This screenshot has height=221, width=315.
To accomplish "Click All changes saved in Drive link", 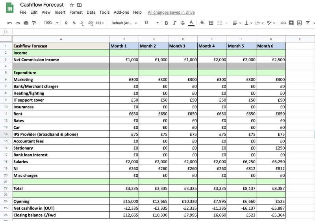I will (x=171, y=13).
